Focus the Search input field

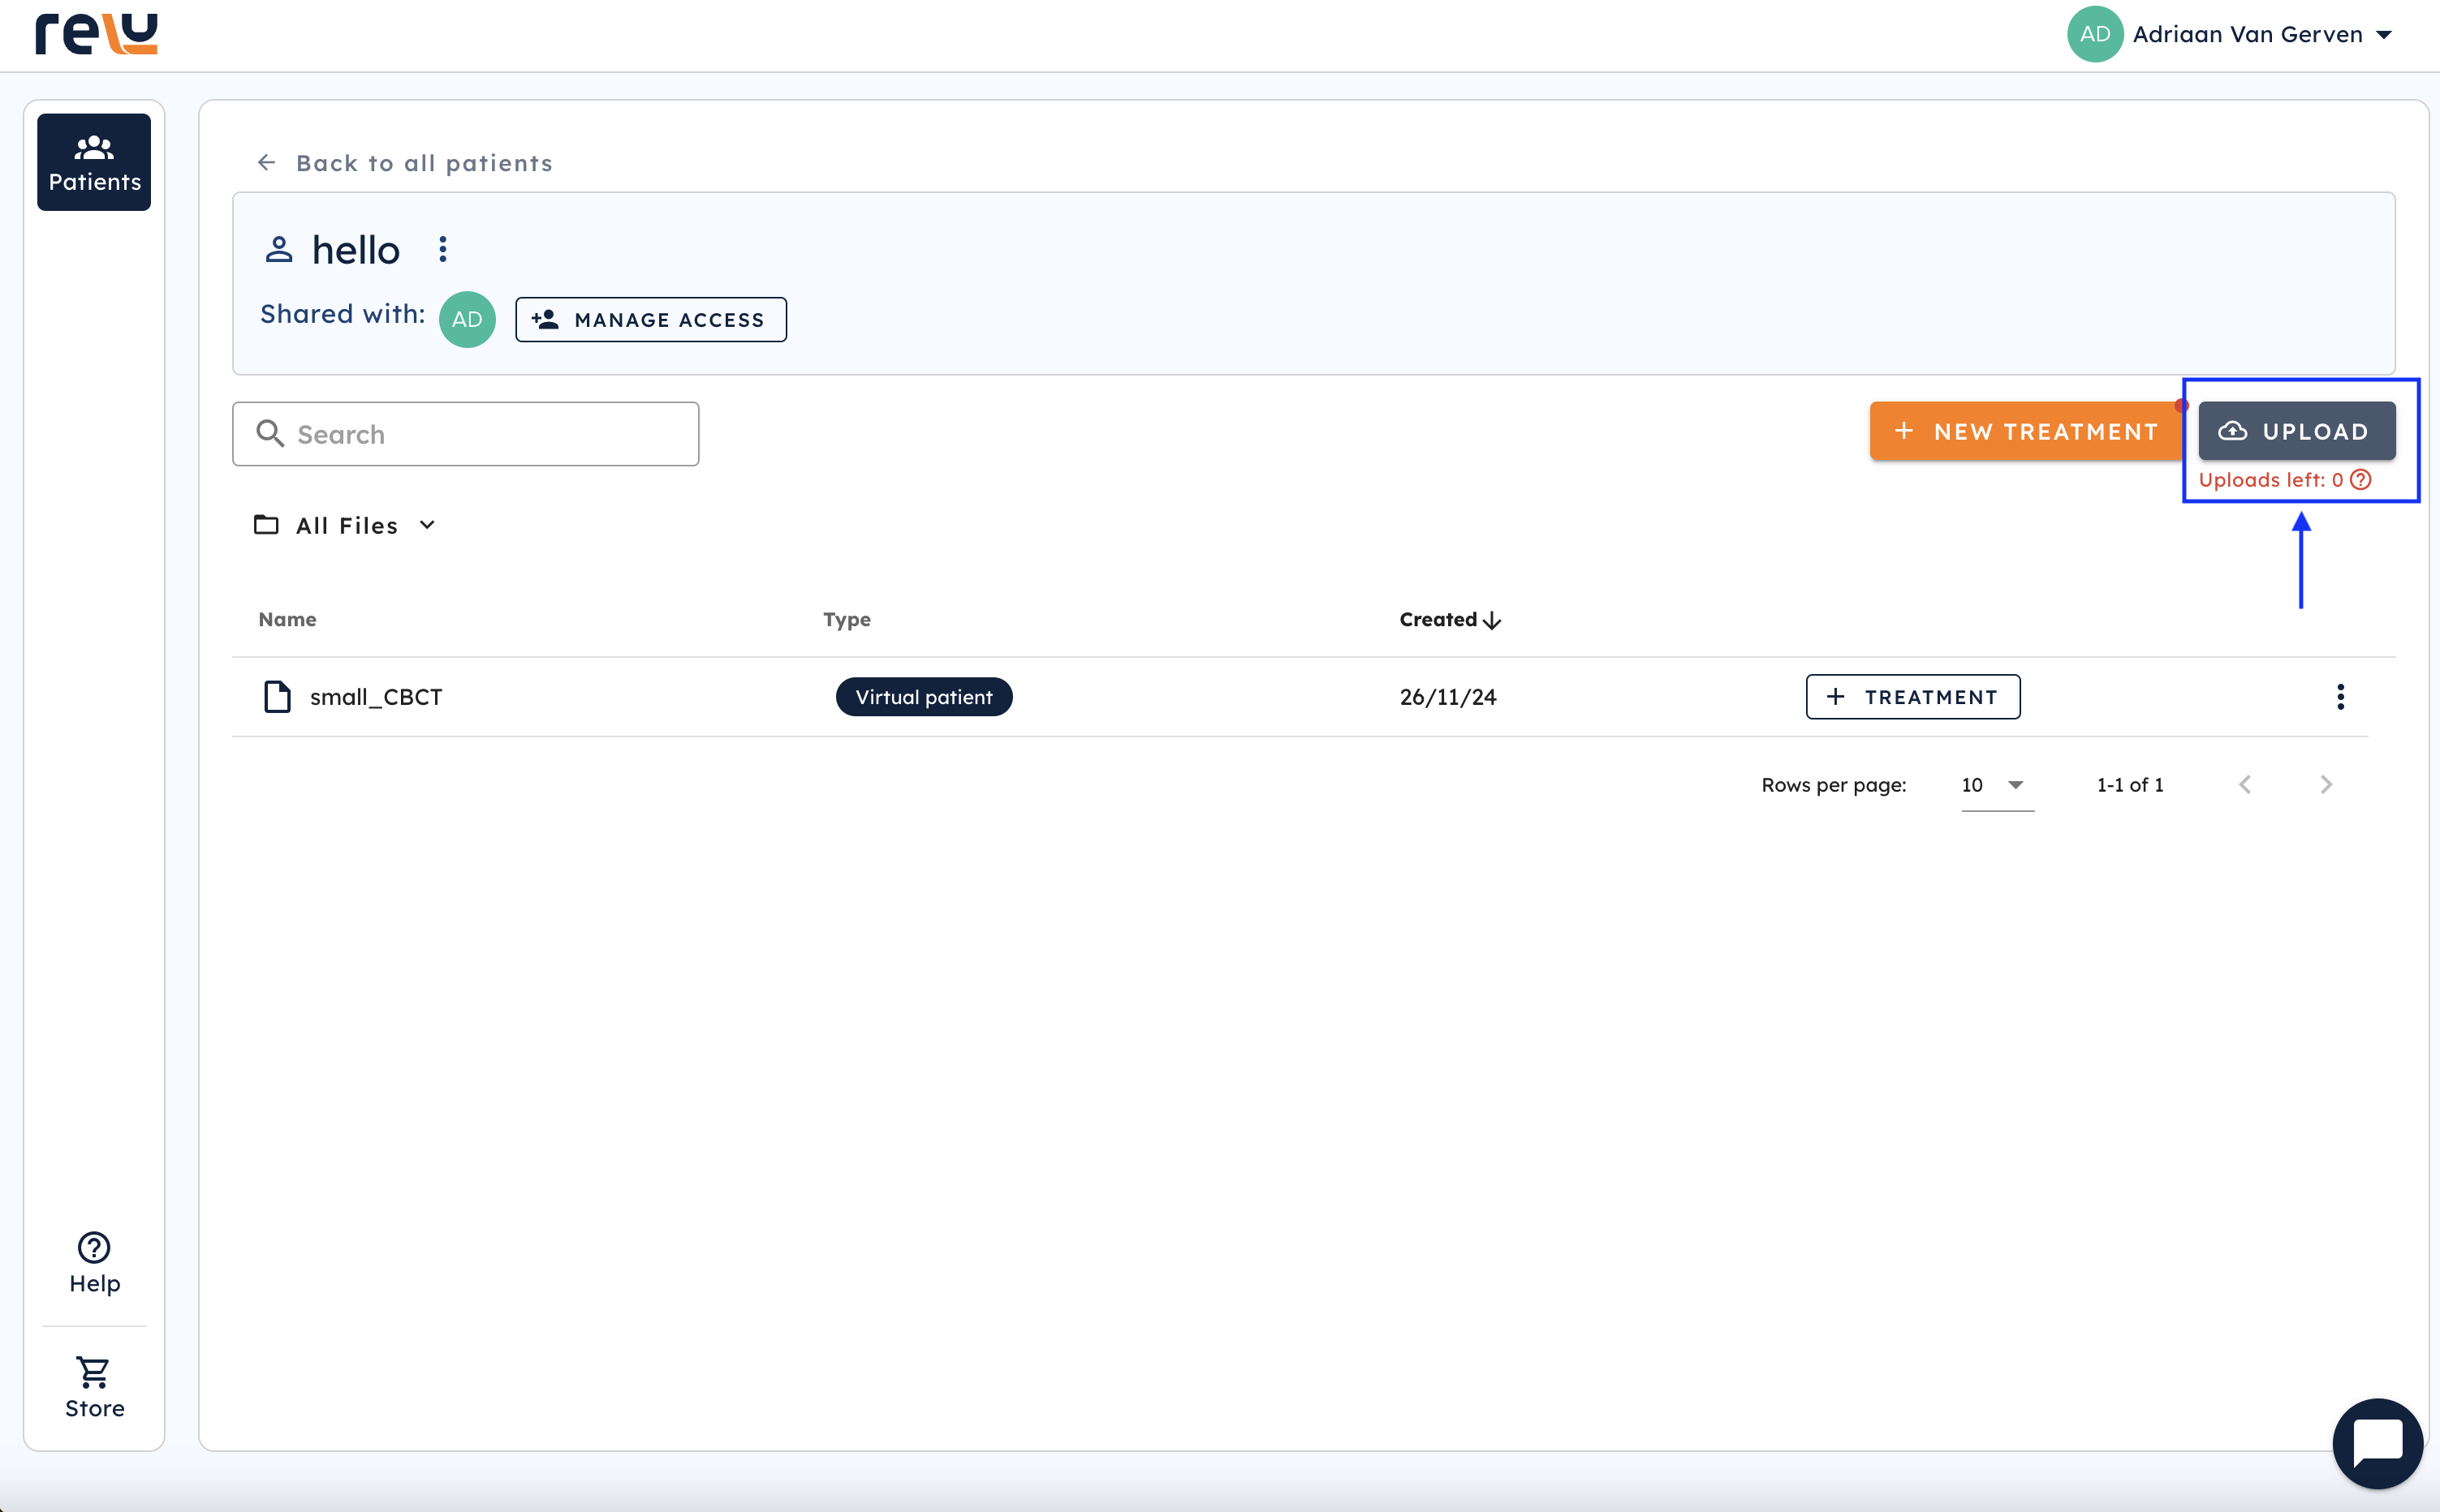tap(466, 434)
